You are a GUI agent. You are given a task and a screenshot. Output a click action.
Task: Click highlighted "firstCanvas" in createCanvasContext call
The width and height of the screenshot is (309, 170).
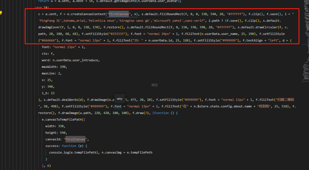(119, 14)
